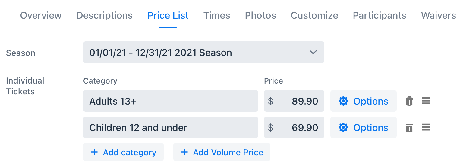View the Participants tab
Image resolution: width=460 pixels, height=164 pixels.
click(380, 15)
